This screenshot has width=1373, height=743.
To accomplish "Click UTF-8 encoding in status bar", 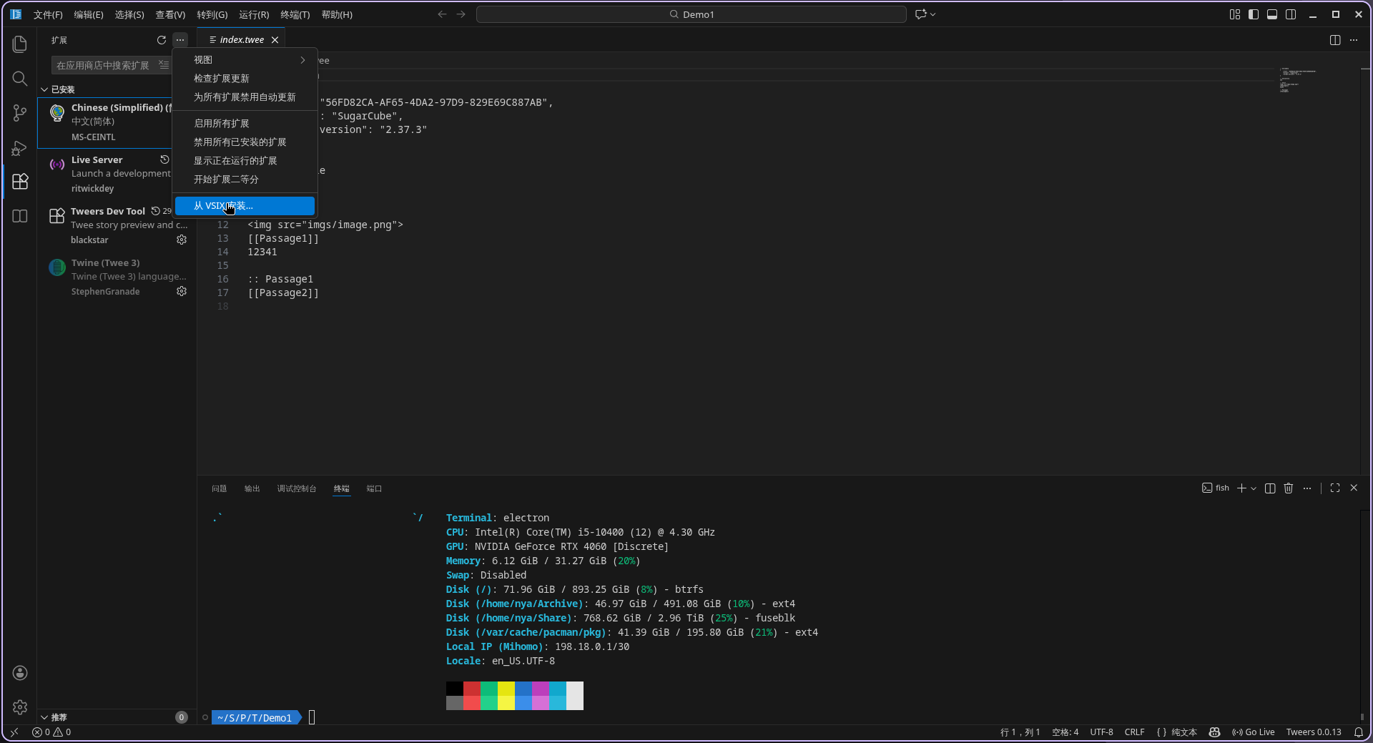I will 1101,732.
